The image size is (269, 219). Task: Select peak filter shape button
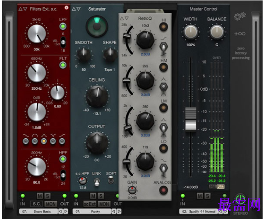[x=44, y=142]
